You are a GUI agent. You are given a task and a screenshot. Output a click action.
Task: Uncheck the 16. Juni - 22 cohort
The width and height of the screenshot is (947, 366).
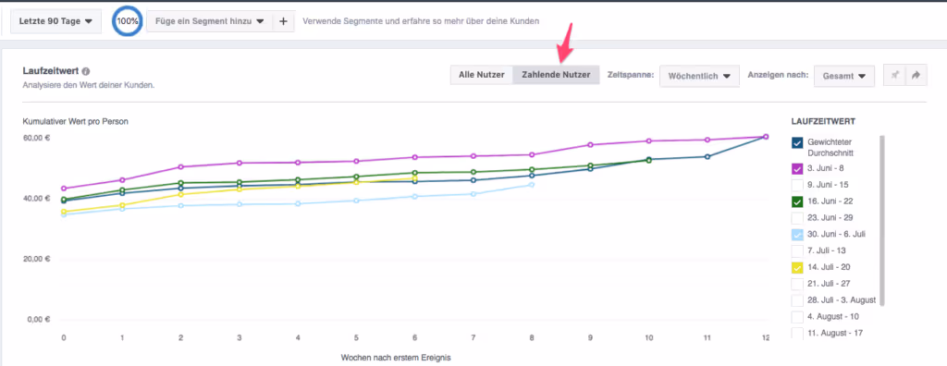797,201
